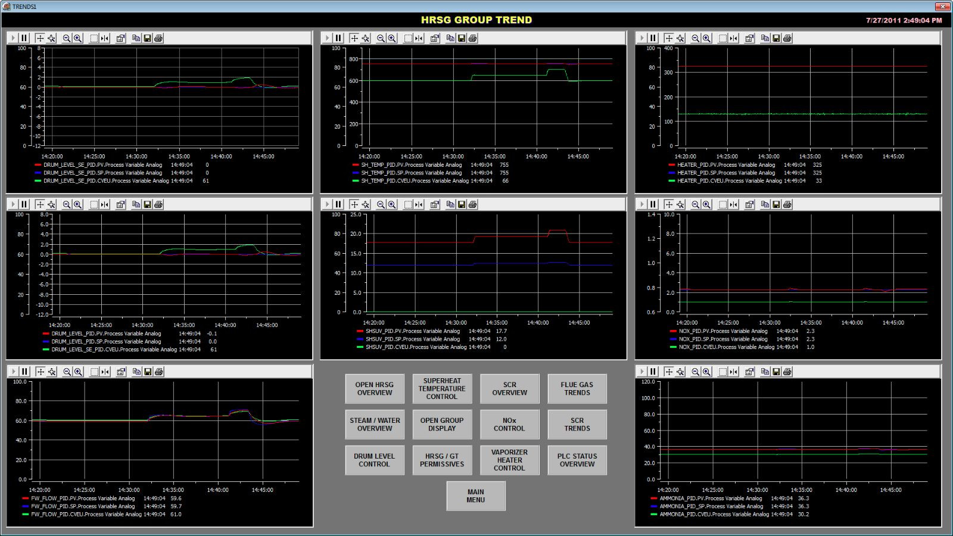Copy the SH_TEMP trend to clipboard
The width and height of the screenshot is (953, 536).
450,38
